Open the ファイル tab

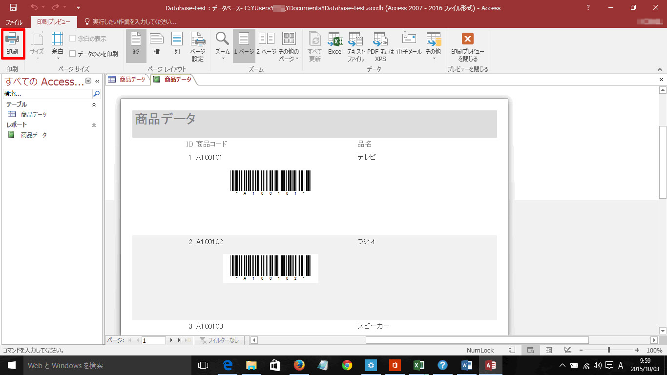pyautogui.click(x=14, y=22)
